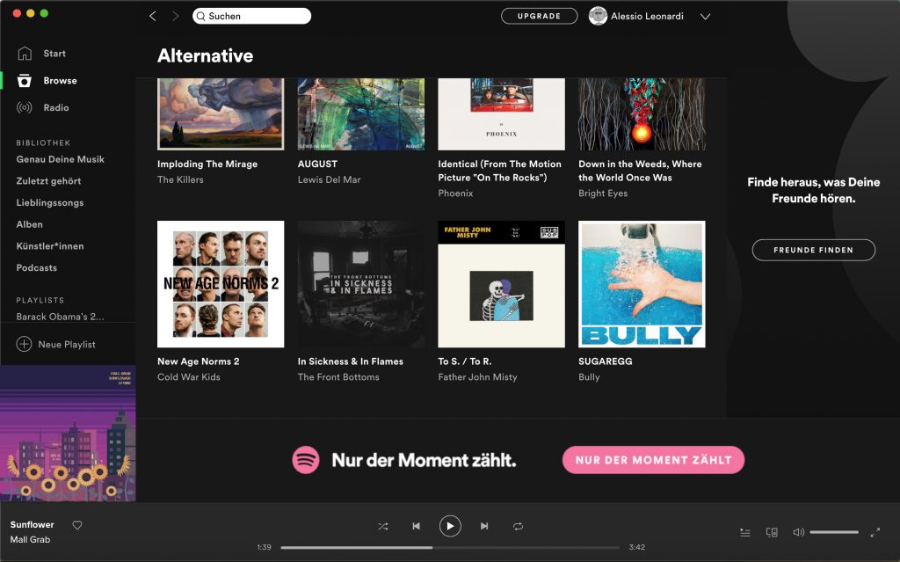Mute the volume speaker icon
This screenshot has width=900, height=562.
click(798, 532)
